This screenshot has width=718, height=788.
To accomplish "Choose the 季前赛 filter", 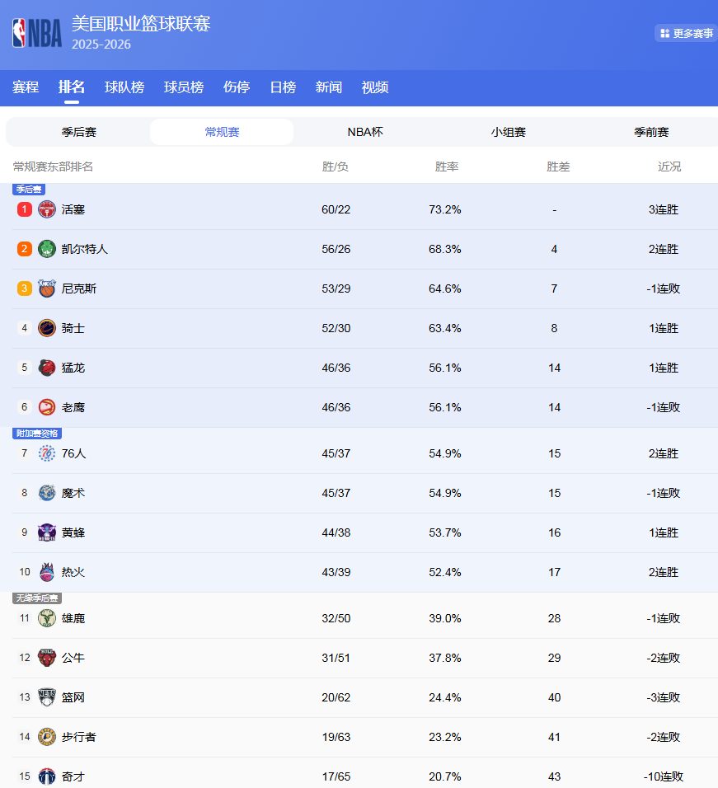I will tap(651, 132).
